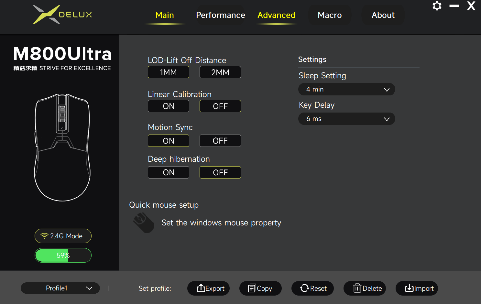The image size is (481, 304).
Task: Export the current profile
Action: [208, 288]
